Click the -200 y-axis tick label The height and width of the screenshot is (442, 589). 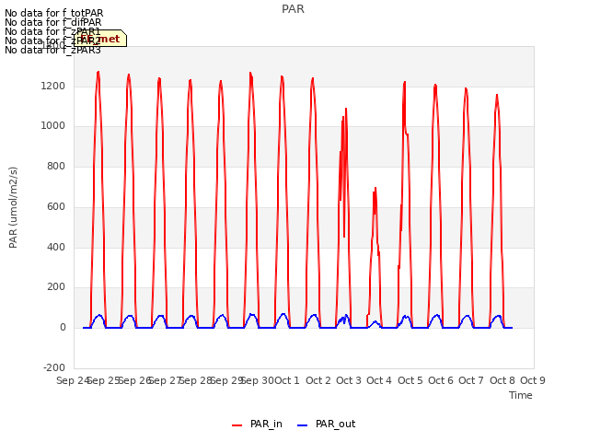pyautogui.click(x=54, y=367)
